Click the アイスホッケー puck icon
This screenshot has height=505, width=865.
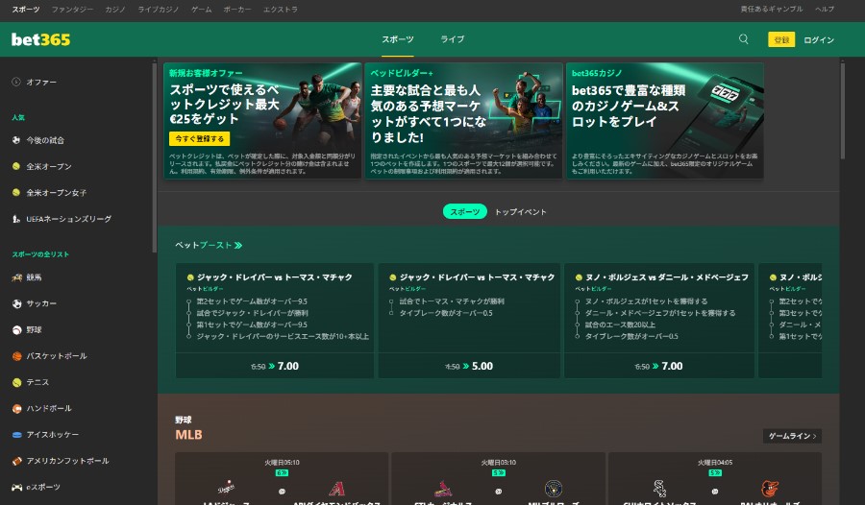click(x=16, y=434)
